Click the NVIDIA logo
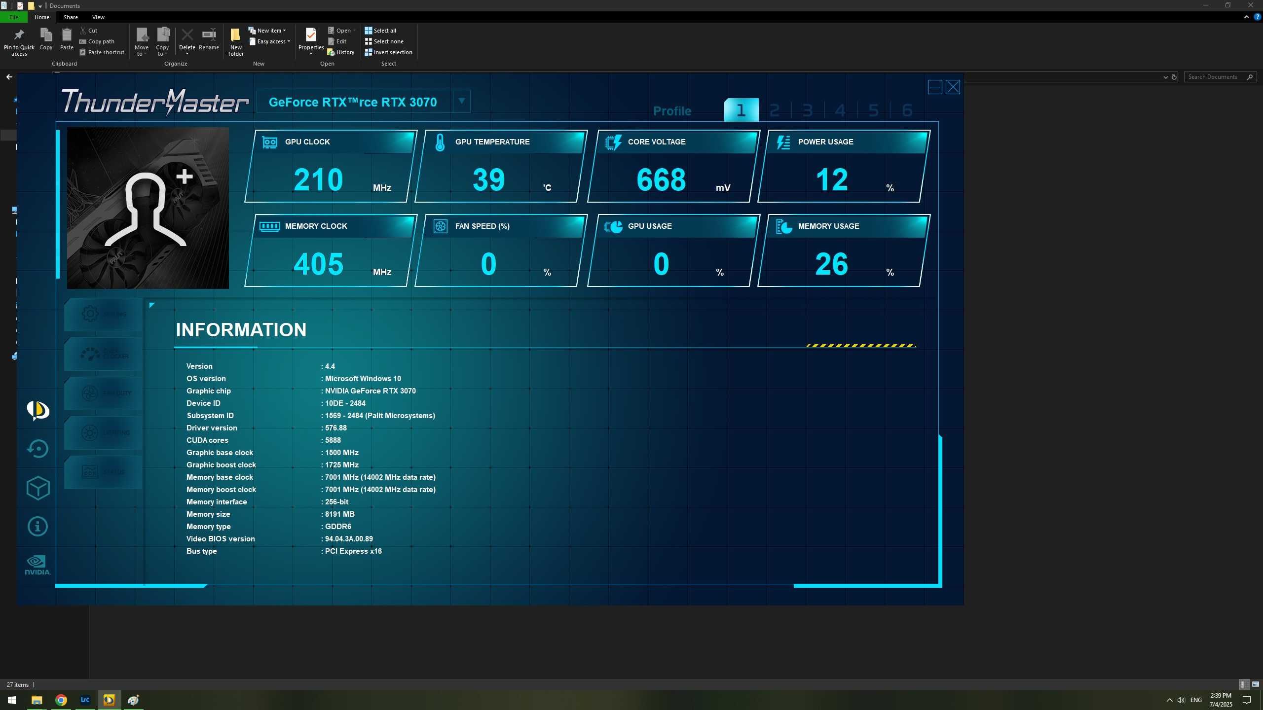1263x710 pixels. (38, 565)
